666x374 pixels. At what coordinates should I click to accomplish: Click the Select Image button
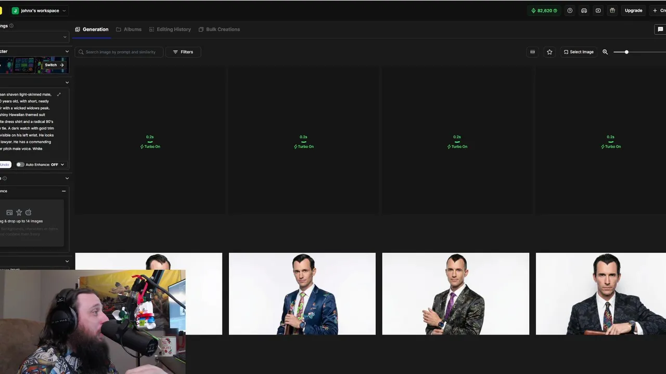point(579,52)
